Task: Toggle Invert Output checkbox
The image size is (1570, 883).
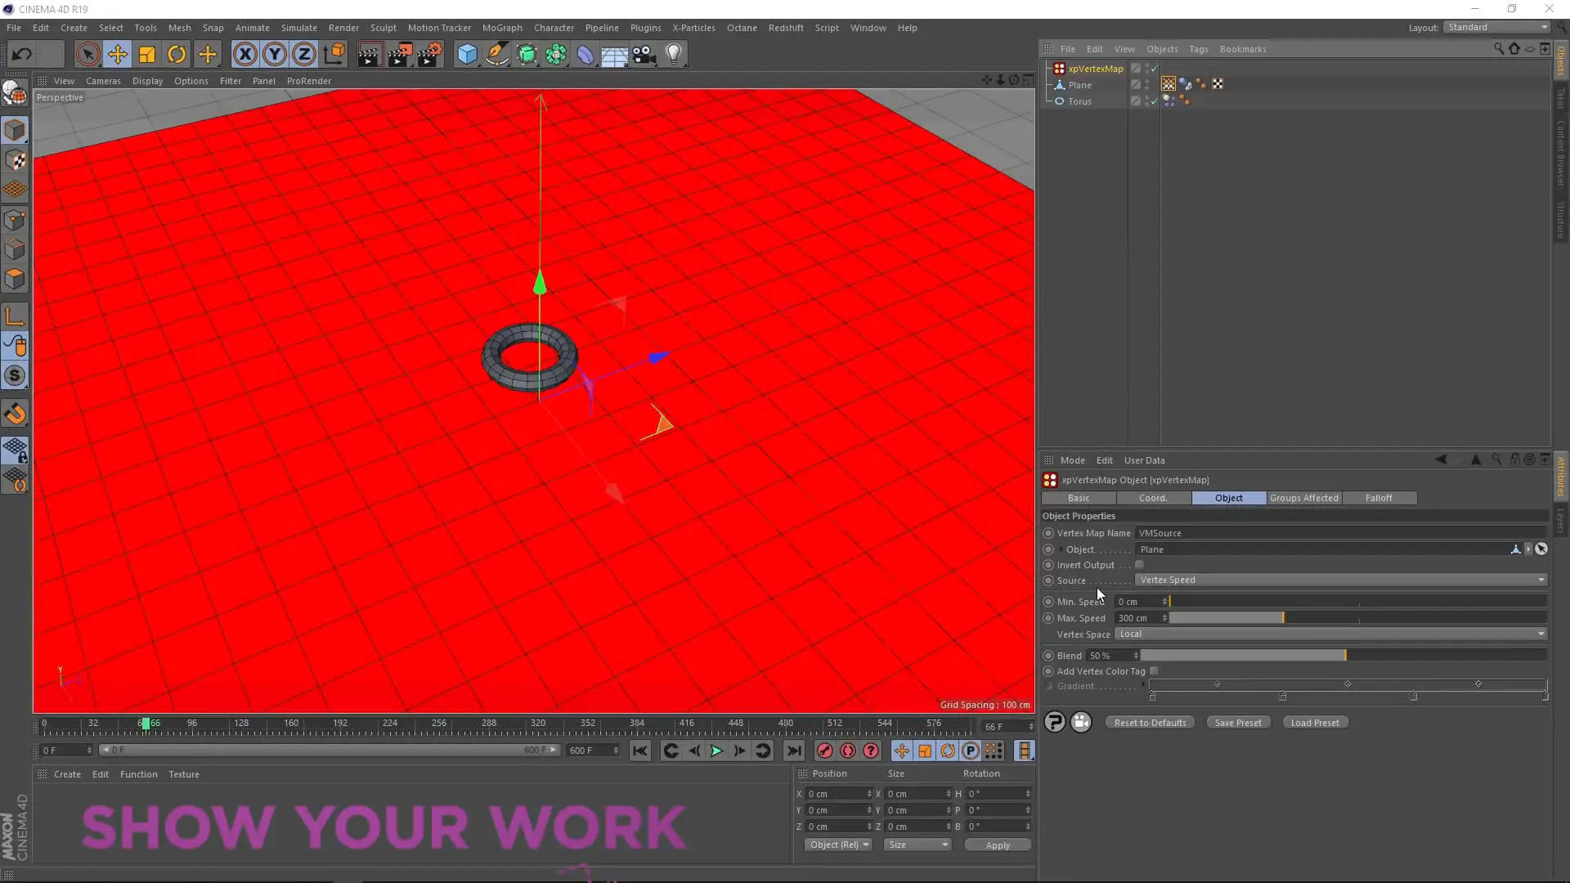Action: pyautogui.click(x=1139, y=565)
